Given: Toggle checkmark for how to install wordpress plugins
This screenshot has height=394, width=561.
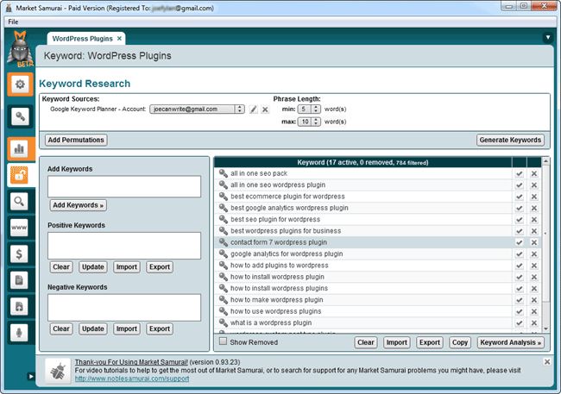Looking at the screenshot, I should pyautogui.click(x=519, y=289).
